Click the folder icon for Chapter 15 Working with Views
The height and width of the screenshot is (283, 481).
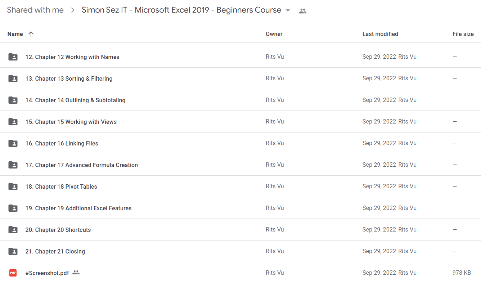tap(13, 122)
